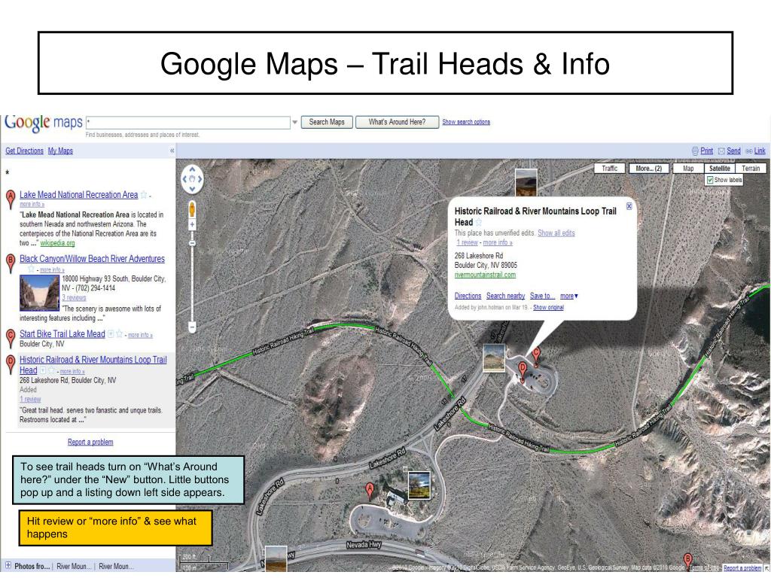
Task: Click Search nearby in info popup
Action: coord(505,296)
